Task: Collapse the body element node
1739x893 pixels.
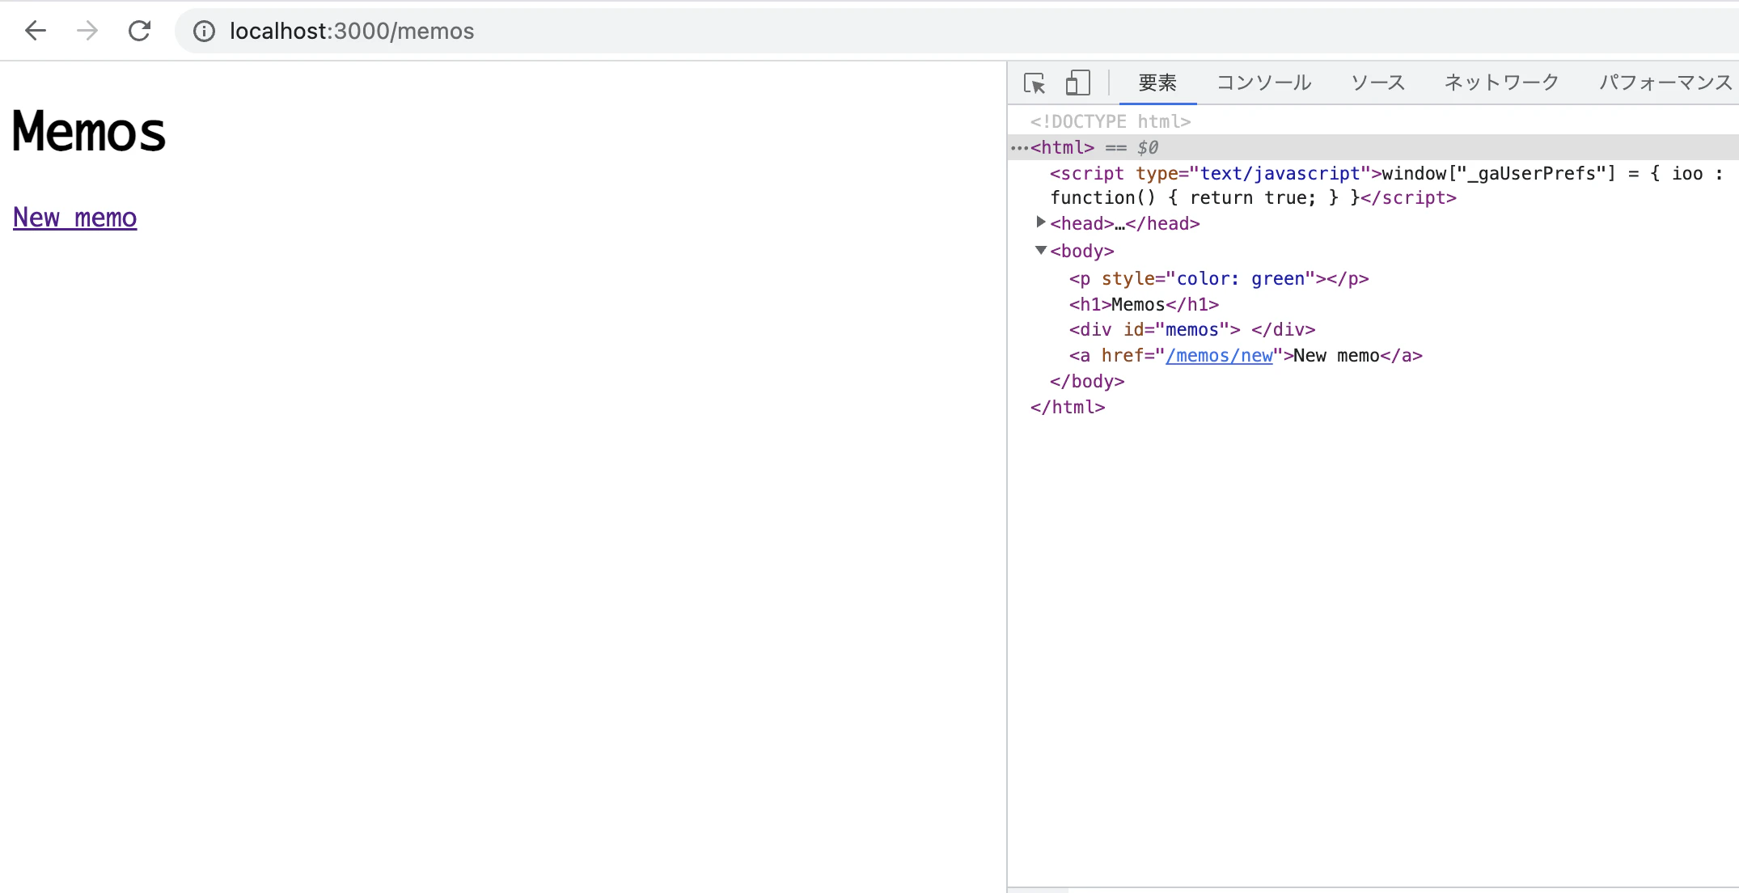Action: click(1041, 250)
